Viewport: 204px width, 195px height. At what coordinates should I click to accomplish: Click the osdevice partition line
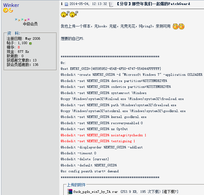pos(116,87)
